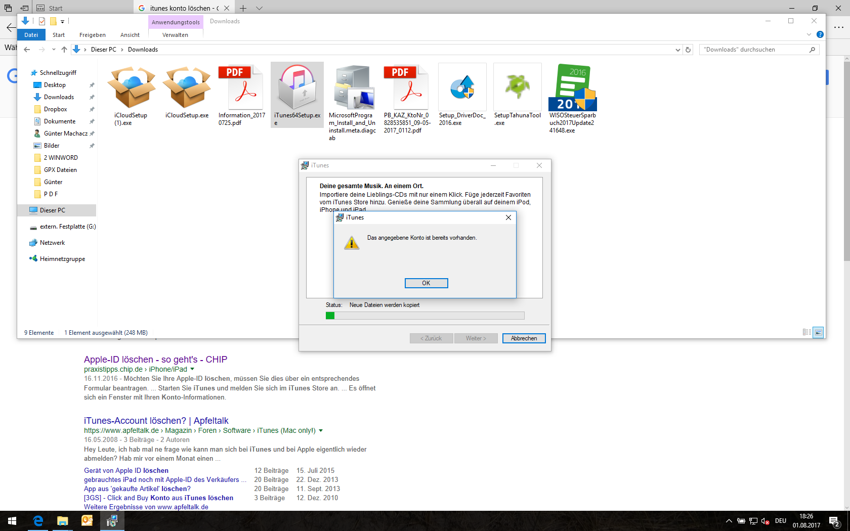The image size is (850, 531).
Task: Close the iTunes warning dialog
Action: [508, 217]
